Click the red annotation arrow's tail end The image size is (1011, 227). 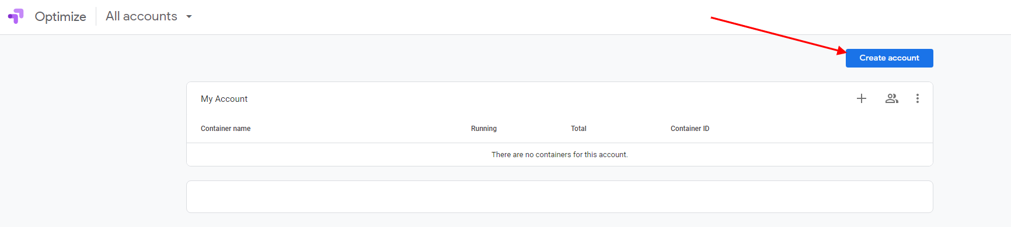point(713,18)
